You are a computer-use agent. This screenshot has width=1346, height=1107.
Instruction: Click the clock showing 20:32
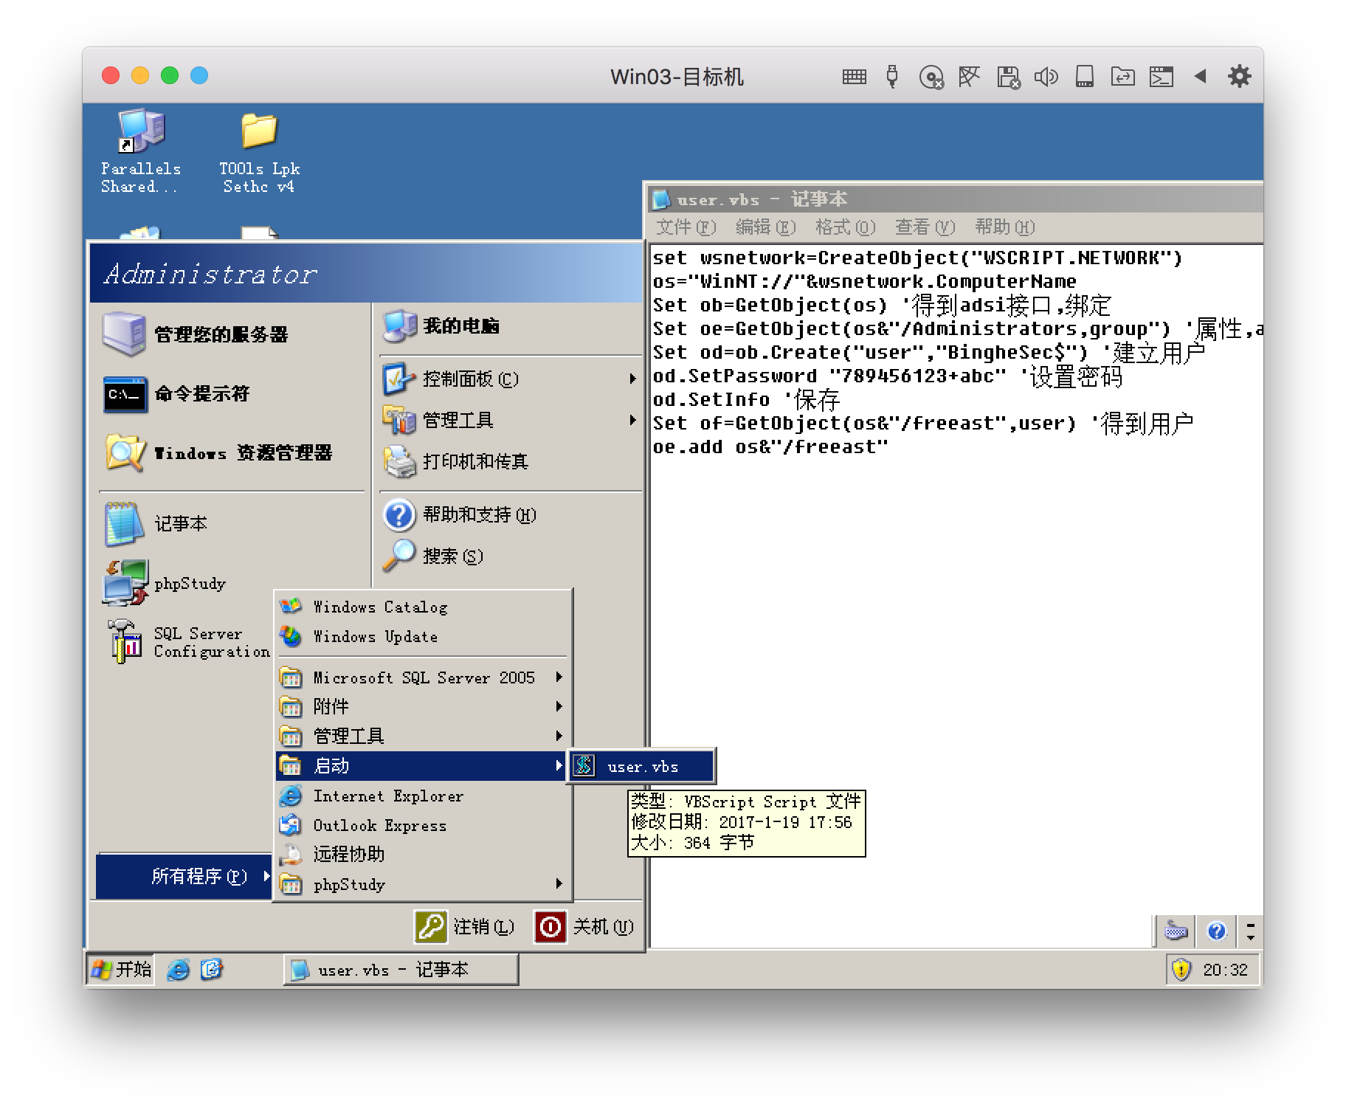(1225, 970)
